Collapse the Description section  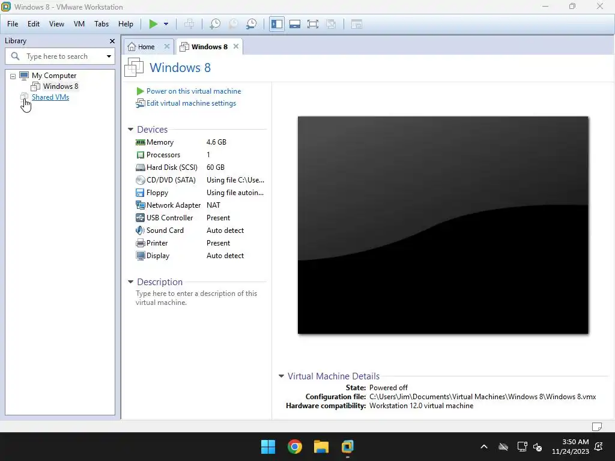point(130,282)
